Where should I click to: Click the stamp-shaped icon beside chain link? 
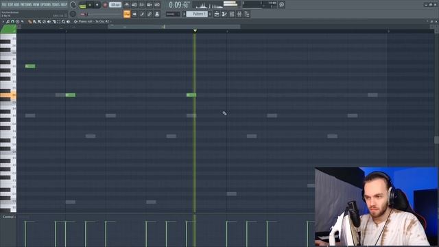pos(157,14)
